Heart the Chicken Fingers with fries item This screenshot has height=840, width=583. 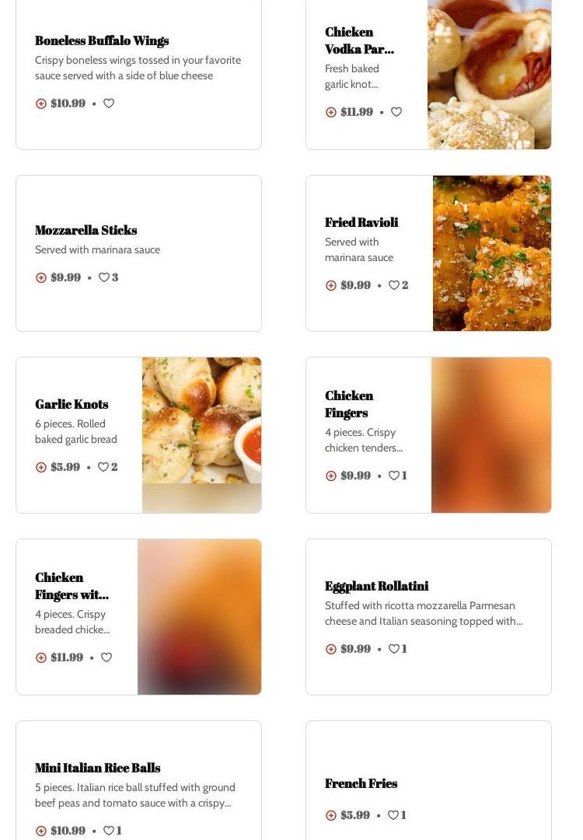tap(106, 657)
